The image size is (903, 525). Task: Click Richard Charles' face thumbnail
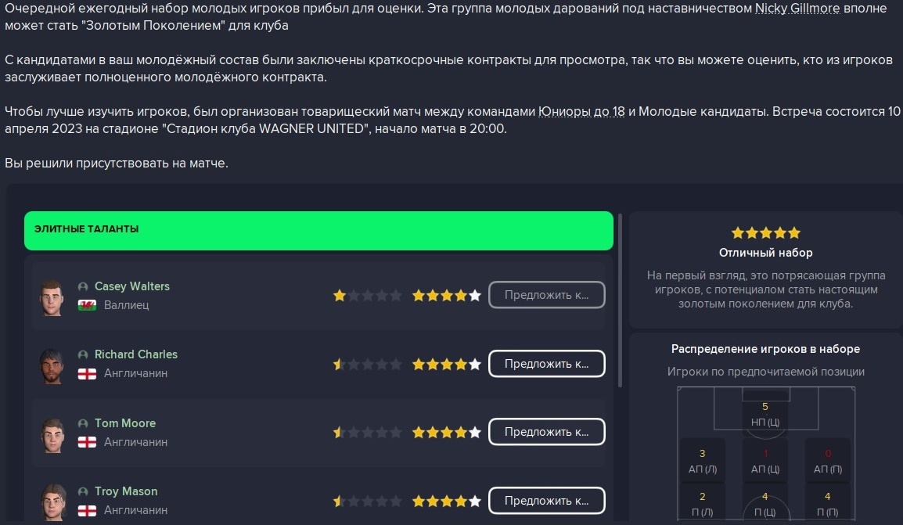point(52,365)
